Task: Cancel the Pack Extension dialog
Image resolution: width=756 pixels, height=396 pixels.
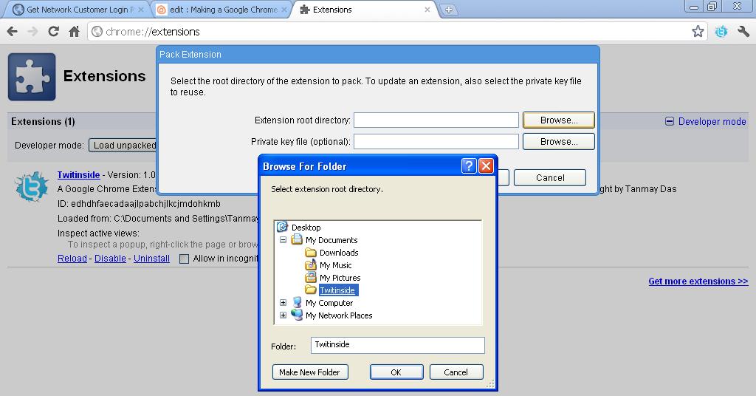Action: (x=550, y=177)
